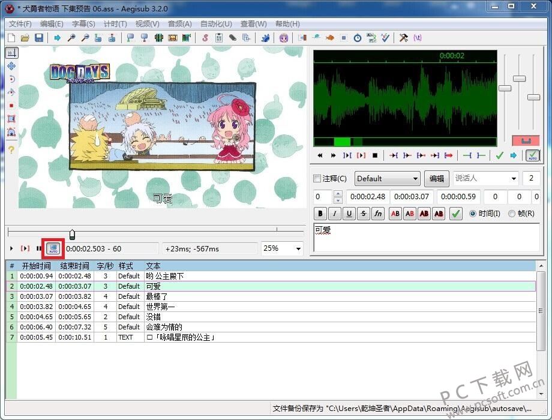Open the 视频(V) menu
This screenshot has width=552, height=420.
[147, 23]
